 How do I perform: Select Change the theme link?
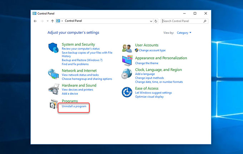tap(147, 63)
